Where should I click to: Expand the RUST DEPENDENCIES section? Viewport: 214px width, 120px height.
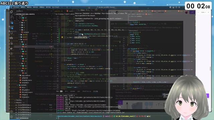[22, 118]
